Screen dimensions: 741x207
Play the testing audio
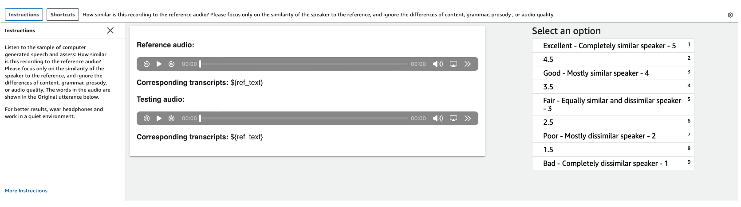159,119
